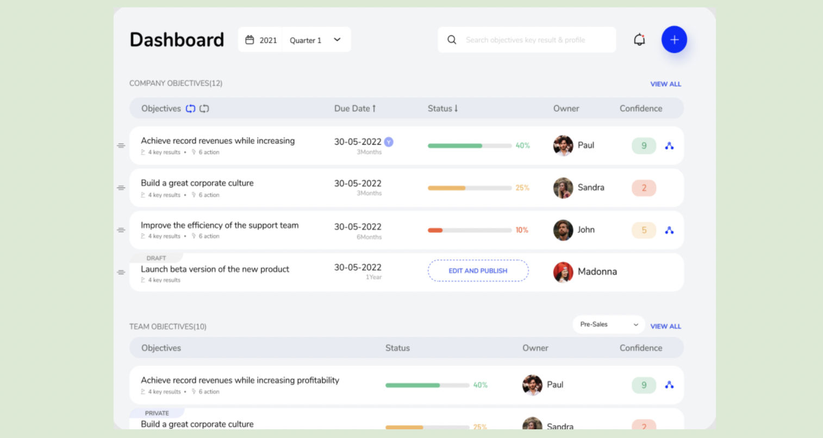Click the red 10% progress bar
This screenshot has height=438, width=823.
click(x=470, y=230)
